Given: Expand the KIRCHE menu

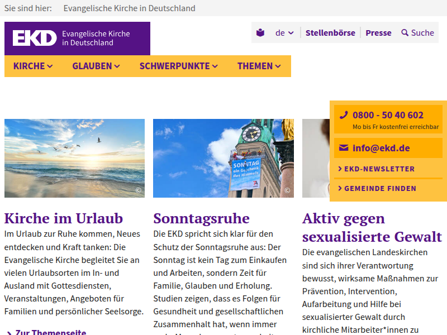Looking at the screenshot, I should click(x=33, y=66).
